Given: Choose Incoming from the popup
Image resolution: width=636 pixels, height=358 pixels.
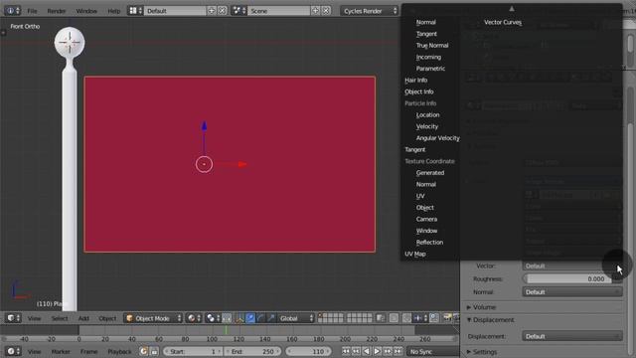Looking at the screenshot, I should click(428, 58).
